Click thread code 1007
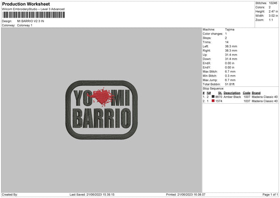Screen dimensions: 280x198 click(x=247, y=97)
